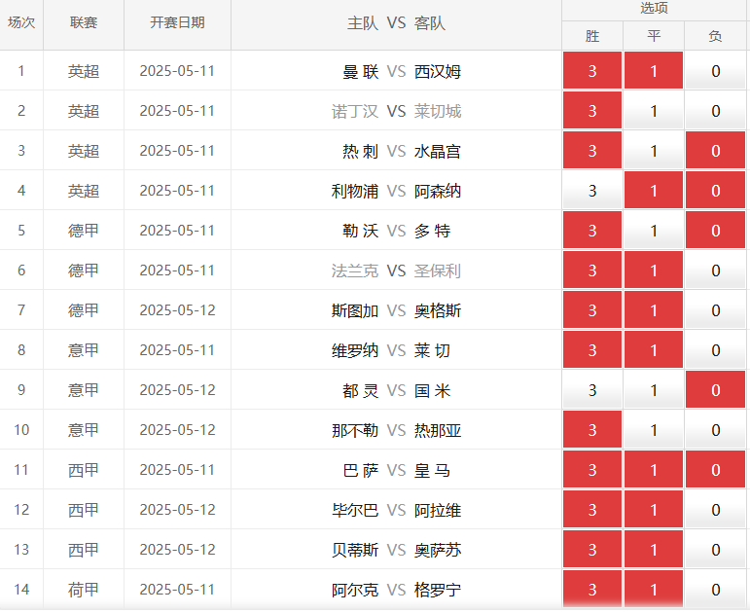Click the 荷甲 league cell in row 14
This screenshot has width=750, height=613.
pos(84,590)
